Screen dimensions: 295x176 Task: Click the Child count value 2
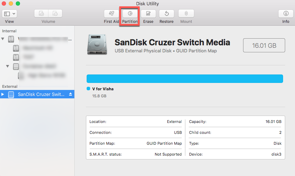tap(280, 132)
